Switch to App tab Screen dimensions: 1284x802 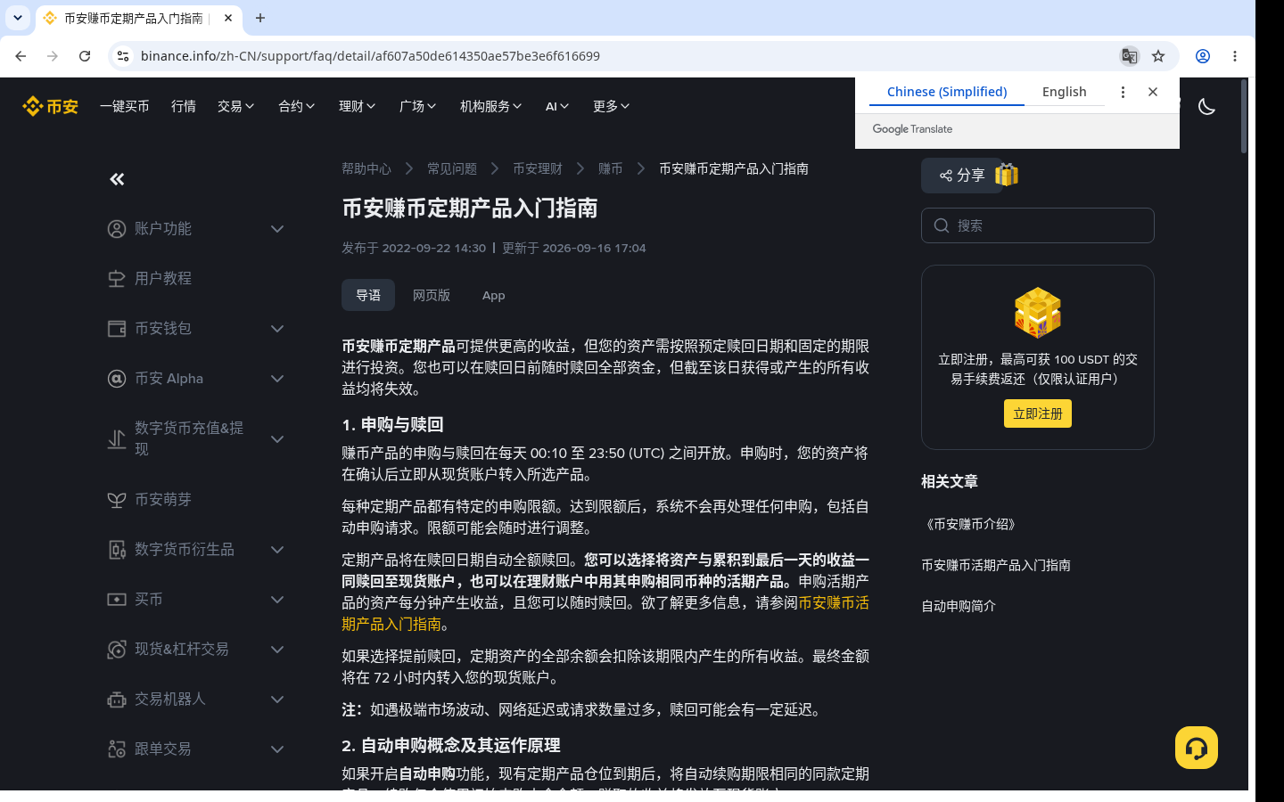(494, 295)
